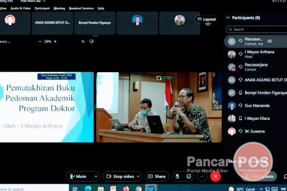This screenshot has width=287, height=191.
Task: Click the chat icon next to Pascasarjana cohost
Action: coord(269,41)
